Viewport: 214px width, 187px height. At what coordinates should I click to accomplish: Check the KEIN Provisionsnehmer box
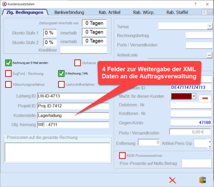123,155
